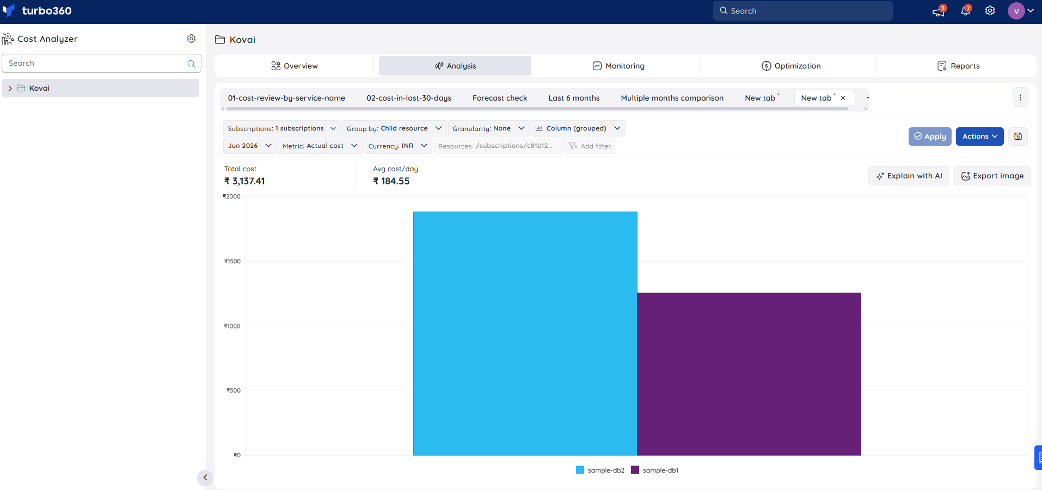Image resolution: width=1042 pixels, height=490 pixels.
Task: Click the announcements megaphone icon
Action: click(939, 11)
